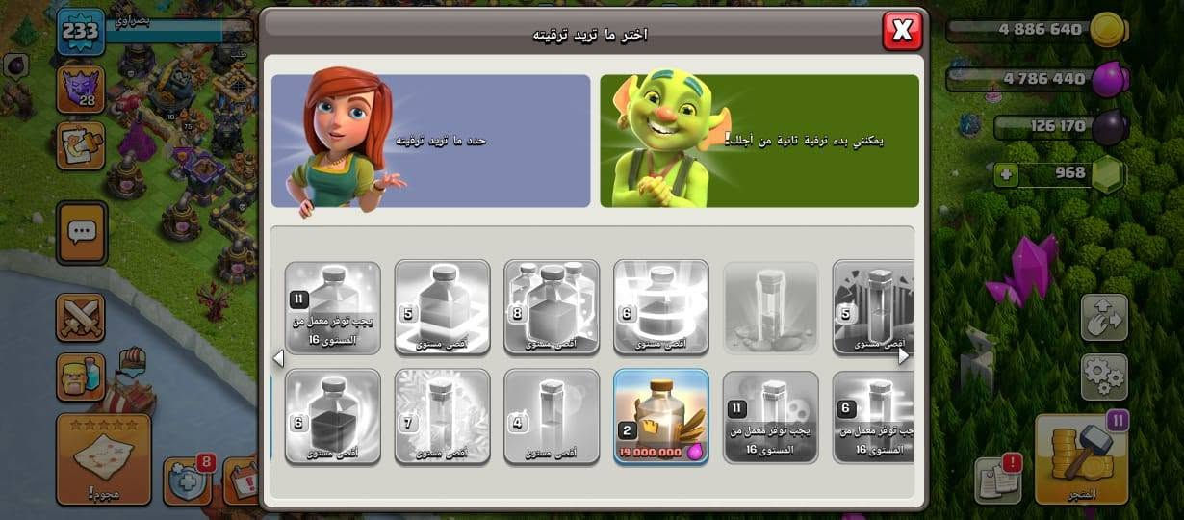Screen dimensions: 1184x520
Task: Tap the dark elixir drop resource icon
Action: (x=1109, y=126)
